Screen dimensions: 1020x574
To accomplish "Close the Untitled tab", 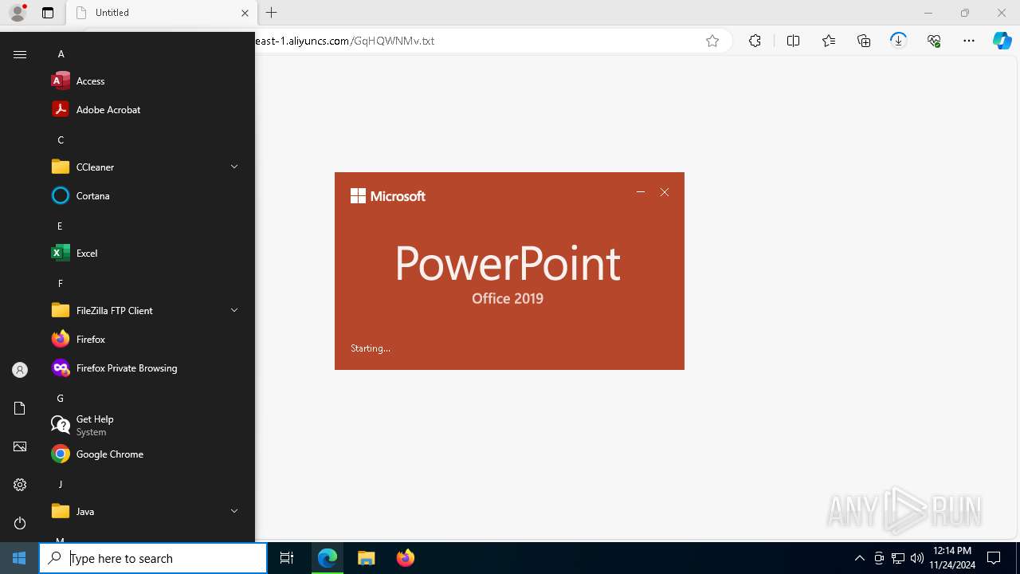I will point(245,13).
